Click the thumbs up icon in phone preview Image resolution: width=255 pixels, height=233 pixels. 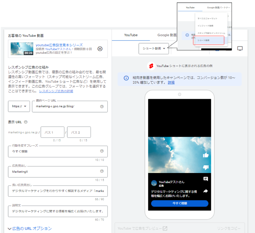pos(206,155)
